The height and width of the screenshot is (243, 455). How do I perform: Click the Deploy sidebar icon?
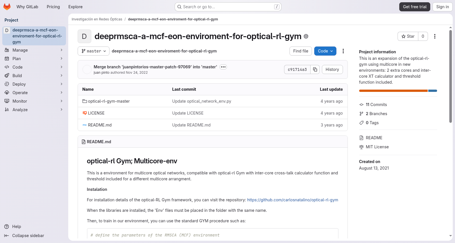coord(7,84)
